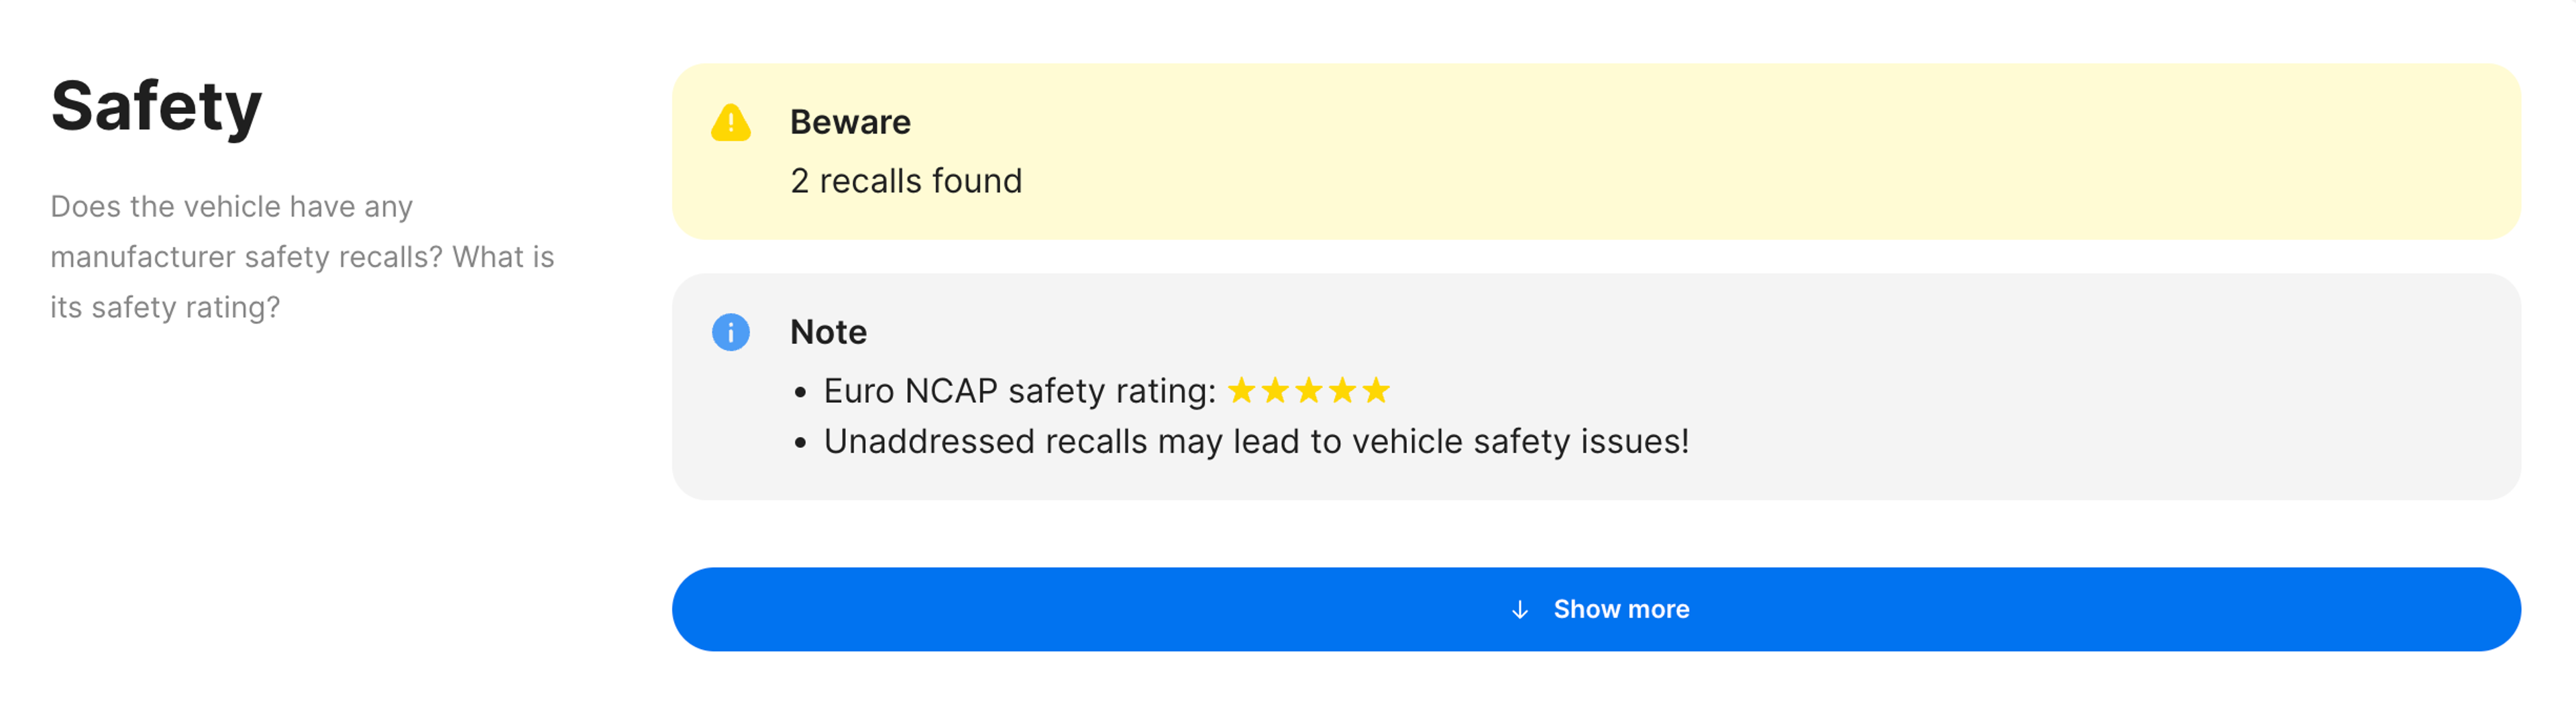
Task: Click 'its safety rating?' description line
Action: [165, 308]
